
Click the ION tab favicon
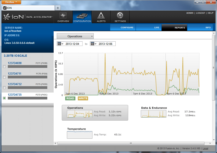5,8
